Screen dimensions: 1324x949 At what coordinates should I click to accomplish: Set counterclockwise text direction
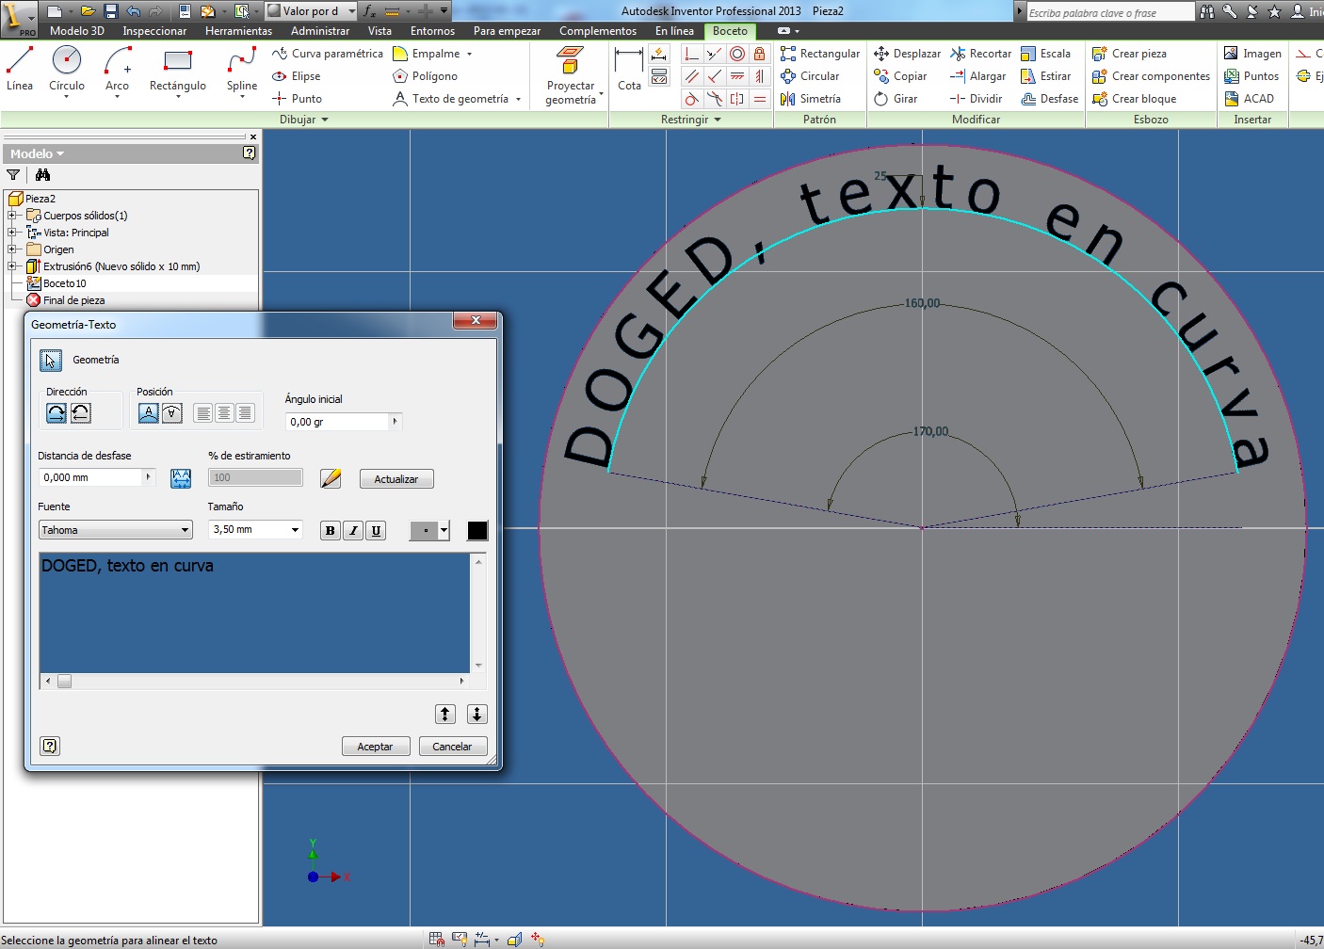pos(81,412)
